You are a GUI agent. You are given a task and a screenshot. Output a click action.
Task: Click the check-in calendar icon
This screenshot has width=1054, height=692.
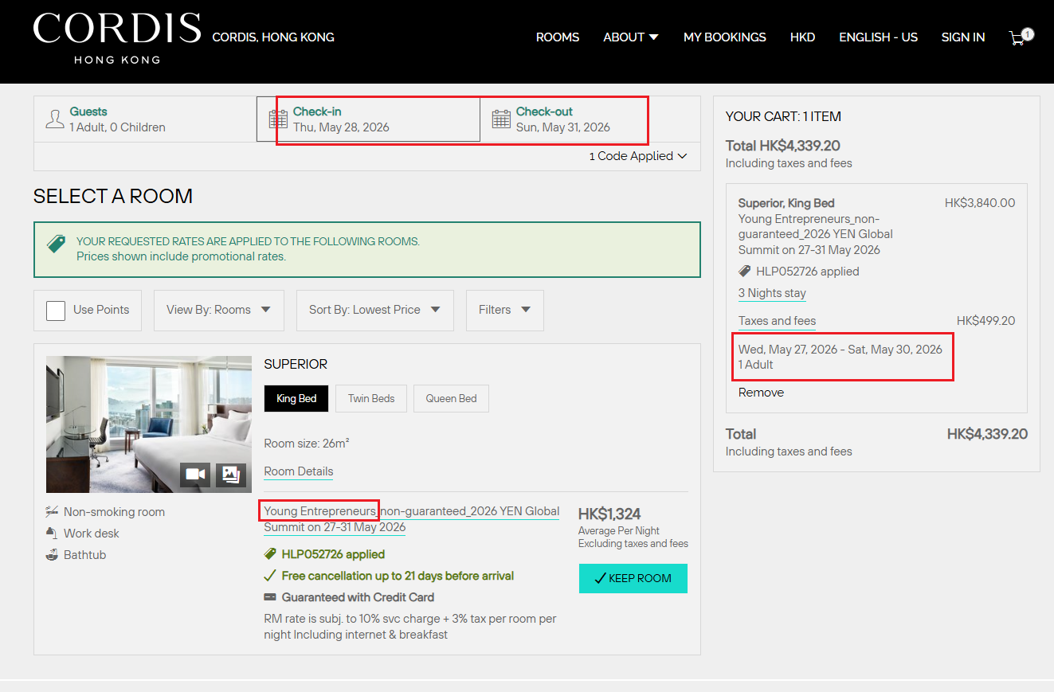pyautogui.click(x=278, y=119)
